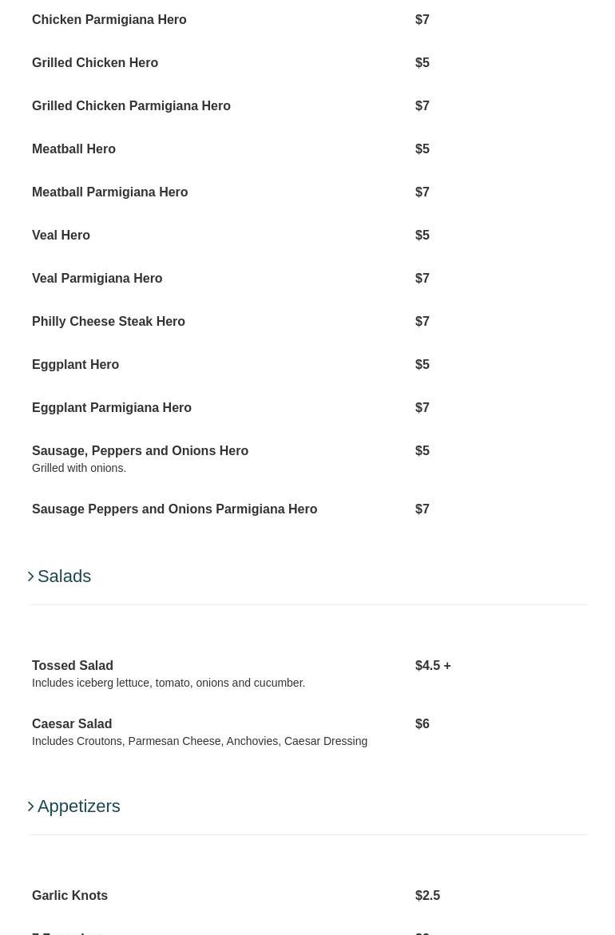Choose the Veal Hero

click(x=61, y=236)
